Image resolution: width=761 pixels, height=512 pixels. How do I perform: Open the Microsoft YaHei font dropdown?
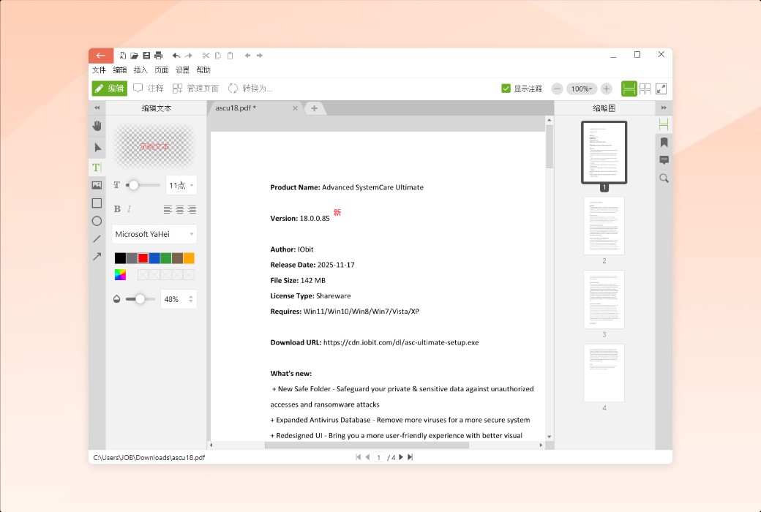tap(154, 234)
